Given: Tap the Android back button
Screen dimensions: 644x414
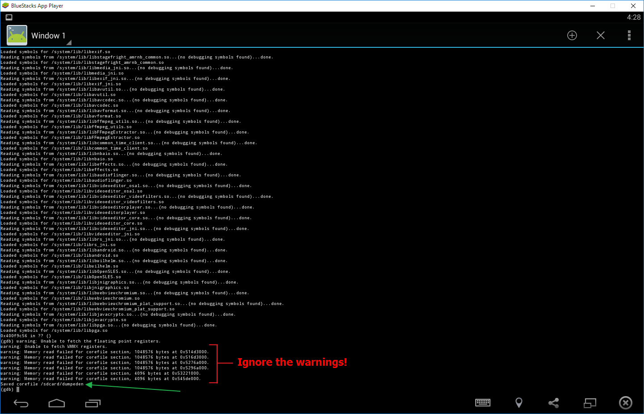Looking at the screenshot, I should click(x=21, y=404).
